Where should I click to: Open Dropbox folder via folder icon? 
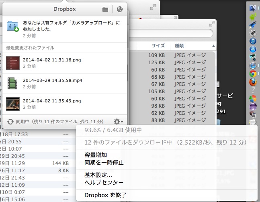[105, 9]
